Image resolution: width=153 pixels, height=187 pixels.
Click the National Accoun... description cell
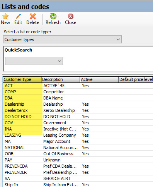coord(61,148)
